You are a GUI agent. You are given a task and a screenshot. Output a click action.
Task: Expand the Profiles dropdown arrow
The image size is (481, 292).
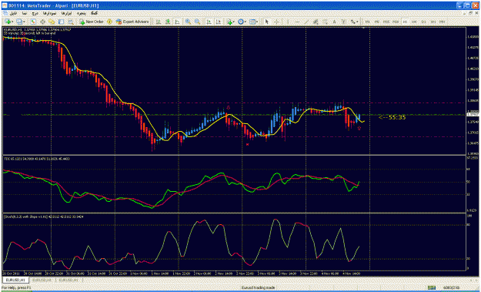pos(24,22)
